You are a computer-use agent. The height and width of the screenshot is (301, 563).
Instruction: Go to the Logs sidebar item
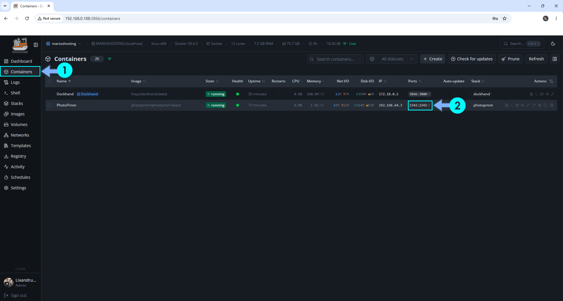coord(21,82)
